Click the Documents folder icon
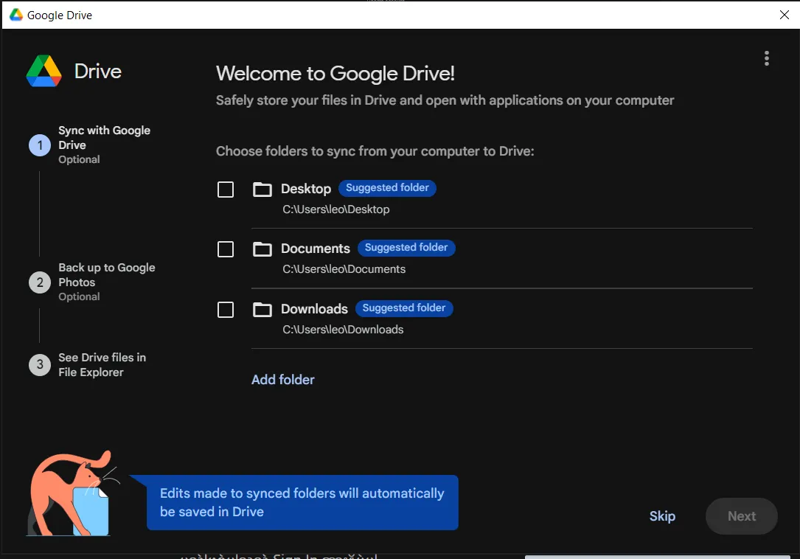Viewport: 800px width, 559px height. (262, 249)
